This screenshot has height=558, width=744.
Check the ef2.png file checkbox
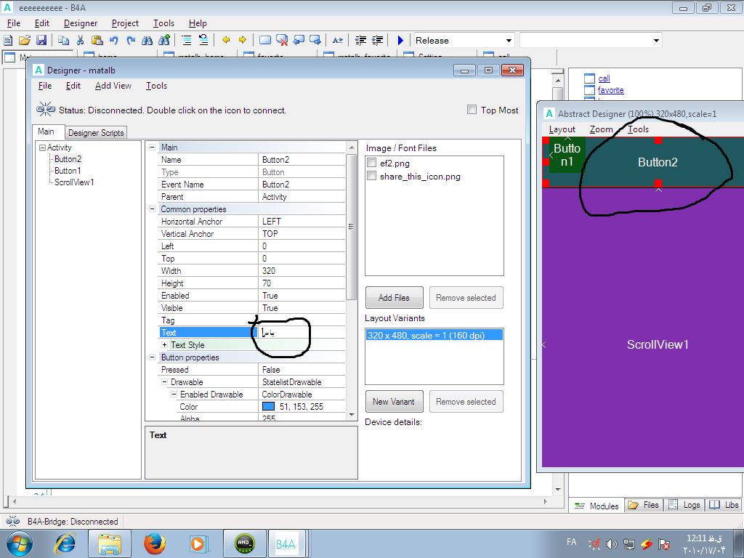click(x=372, y=163)
